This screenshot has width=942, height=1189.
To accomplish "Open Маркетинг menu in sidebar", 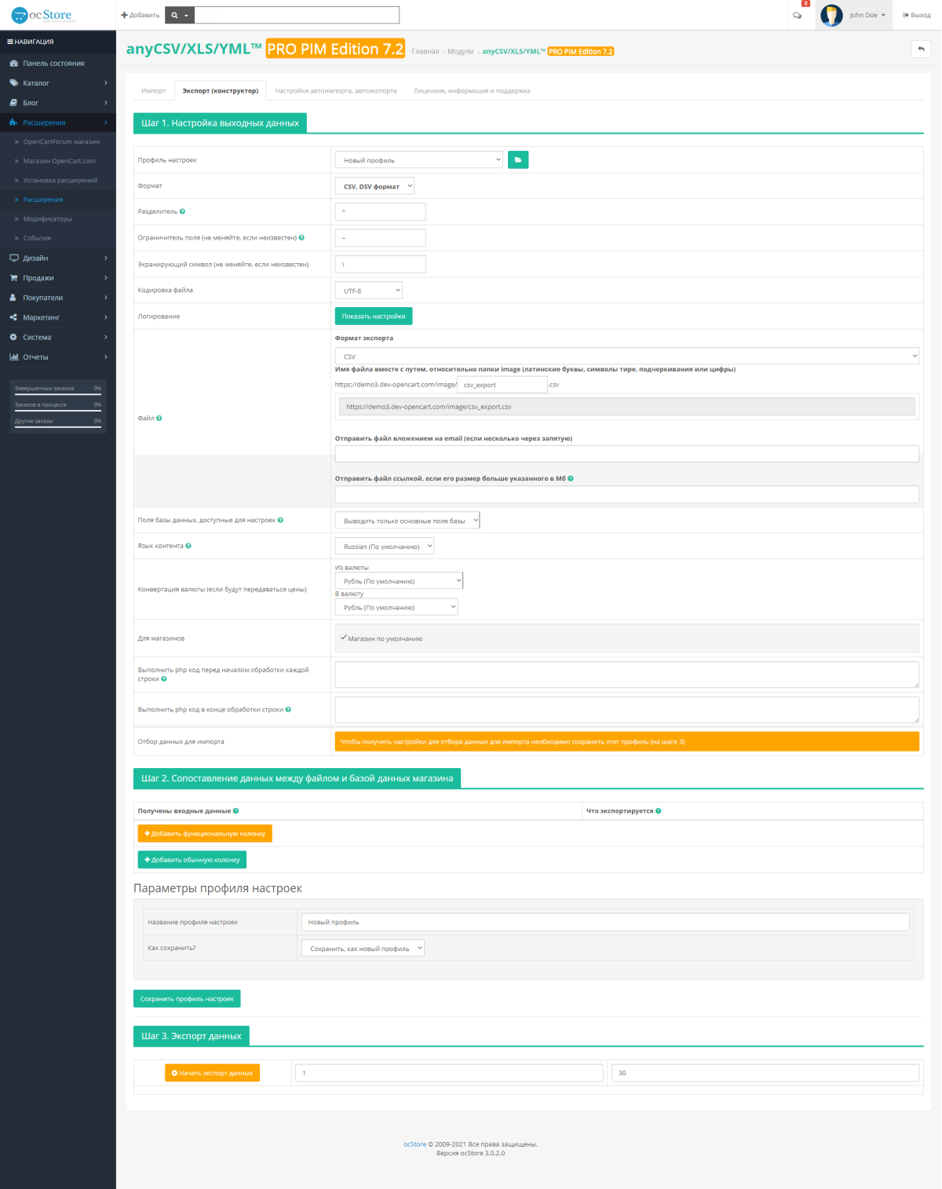I will (x=58, y=317).
